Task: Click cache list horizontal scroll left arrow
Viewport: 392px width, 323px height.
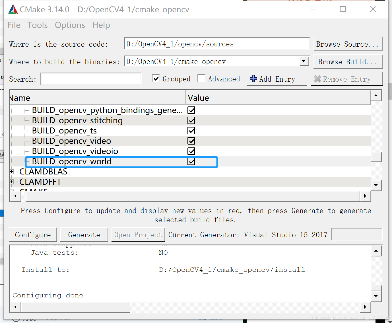Action: 15,196
